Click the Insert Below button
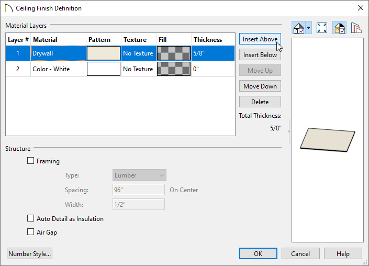Viewport: 369px width, 266px height. [260, 55]
